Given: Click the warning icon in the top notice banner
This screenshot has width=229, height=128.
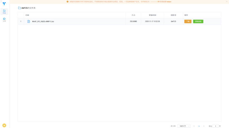Looking at the screenshot, I should point(68,2).
